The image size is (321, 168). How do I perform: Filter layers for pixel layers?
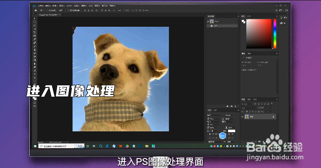(255, 104)
